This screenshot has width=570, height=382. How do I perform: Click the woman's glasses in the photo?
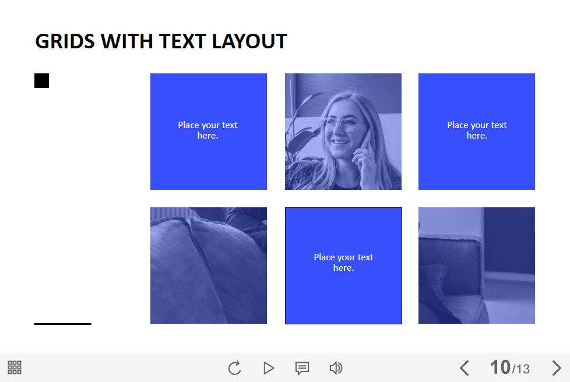coord(344,124)
